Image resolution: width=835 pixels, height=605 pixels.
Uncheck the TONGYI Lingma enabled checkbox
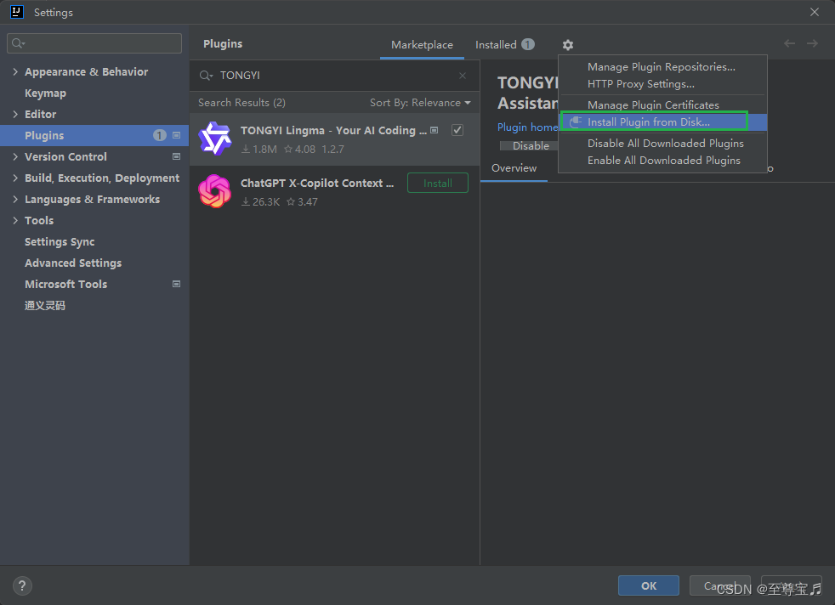[x=457, y=130]
